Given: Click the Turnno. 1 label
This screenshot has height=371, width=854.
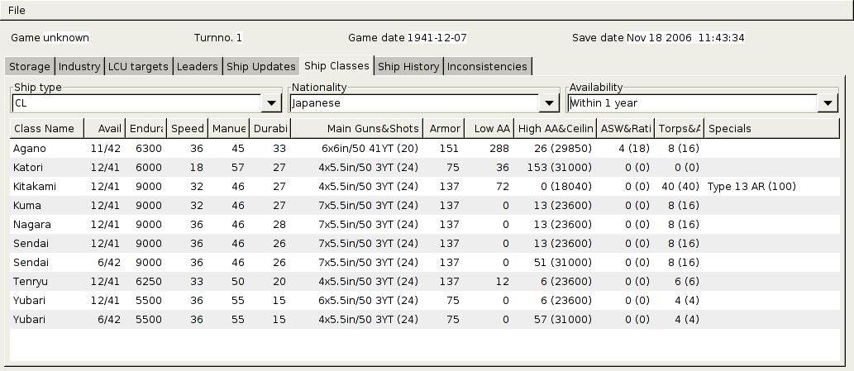Looking at the screenshot, I should click(218, 37).
